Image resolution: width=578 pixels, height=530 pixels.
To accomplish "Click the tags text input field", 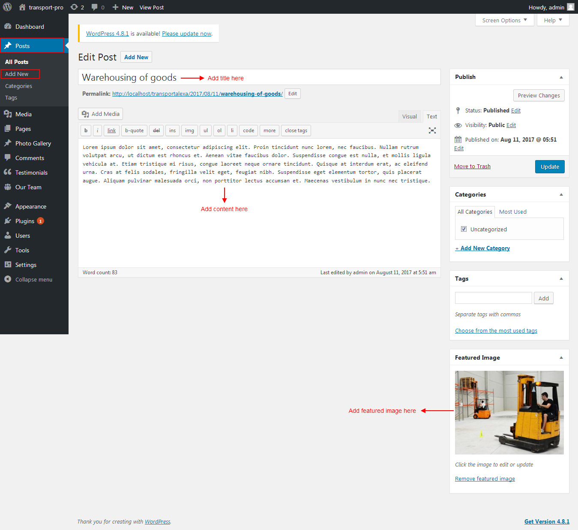I will [493, 298].
